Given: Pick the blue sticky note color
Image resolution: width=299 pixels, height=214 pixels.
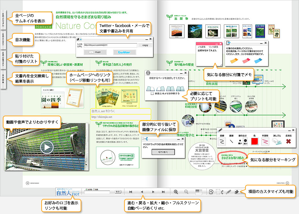Looking at the screenshot, I should 258,61.
